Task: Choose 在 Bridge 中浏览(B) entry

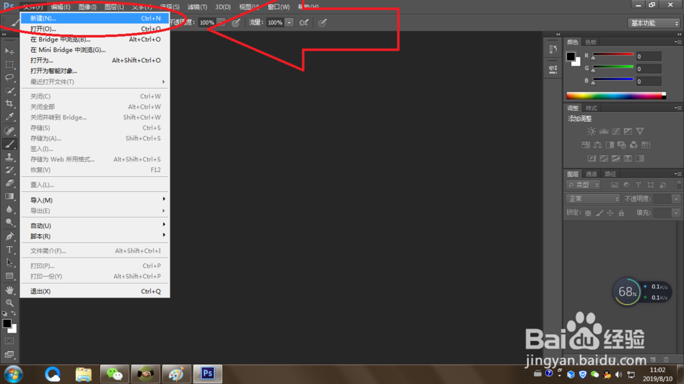Action: click(x=94, y=39)
